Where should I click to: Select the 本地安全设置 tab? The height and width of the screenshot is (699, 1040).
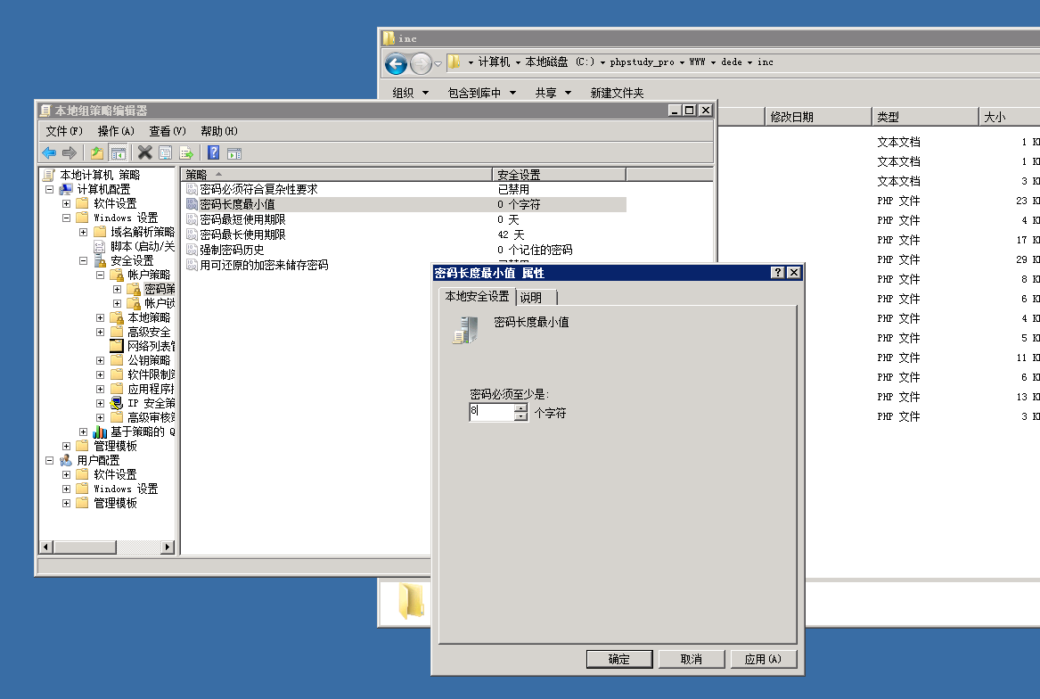tap(477, 296)
